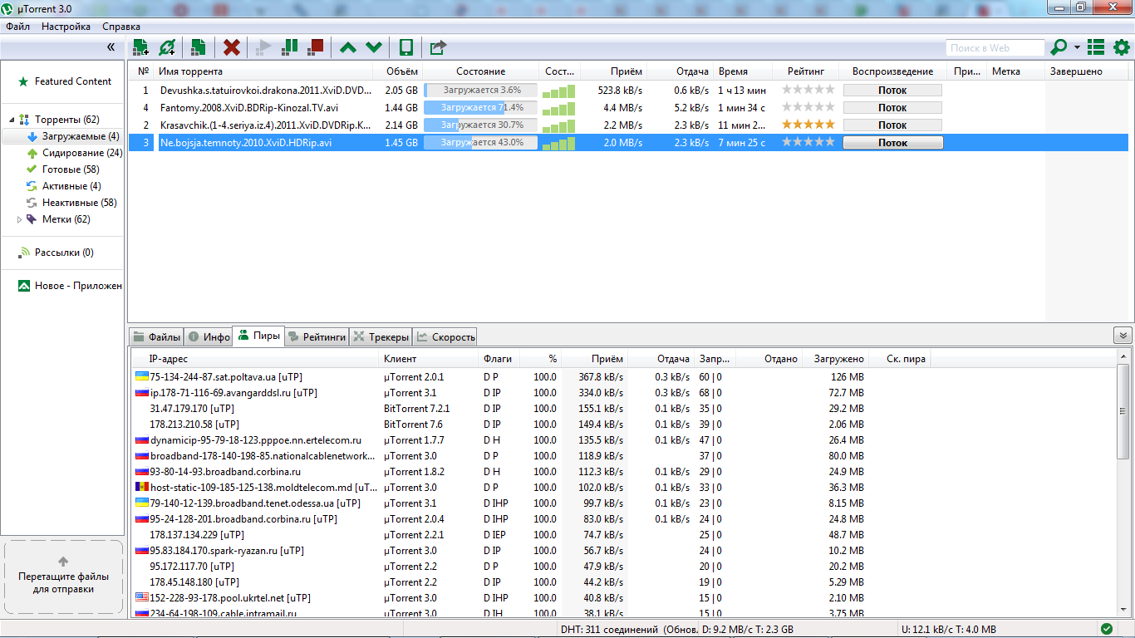Move torrent up the queue arrow
This screenshot has width=1135, height=638.
pyautogui.click(x=348, y=47)
